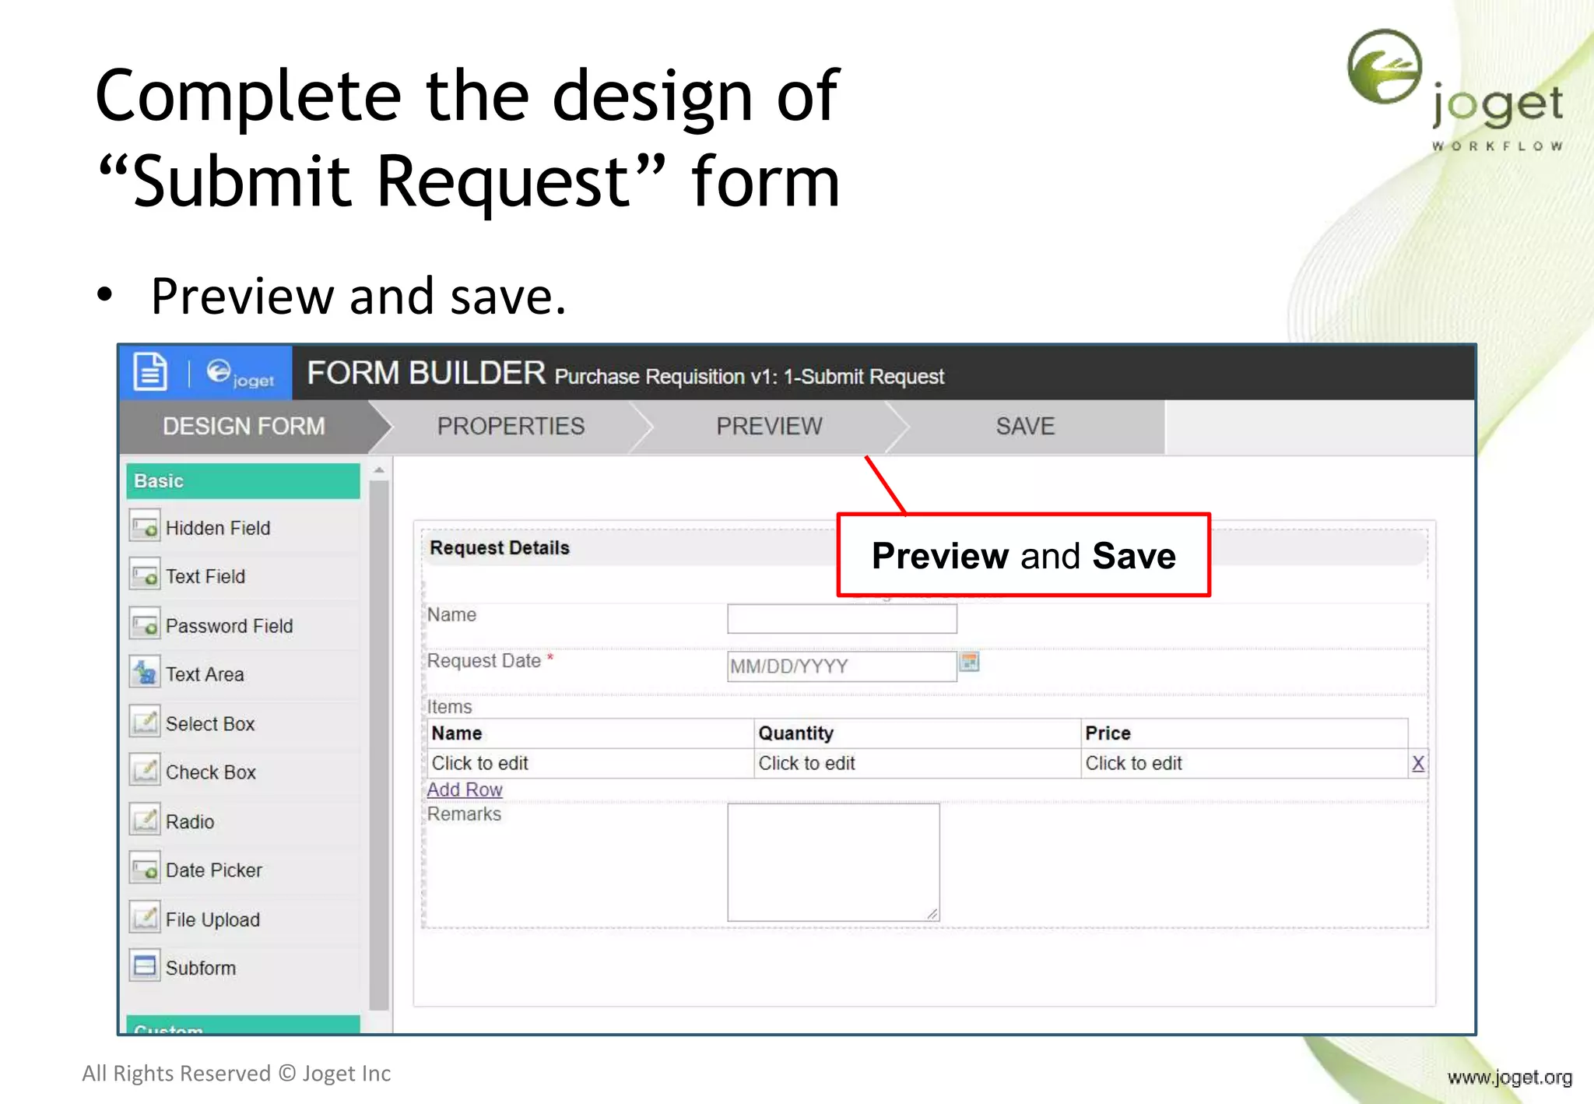Click the Items field label
This screenshot has height=1104, width=1594.
(450, 707)
